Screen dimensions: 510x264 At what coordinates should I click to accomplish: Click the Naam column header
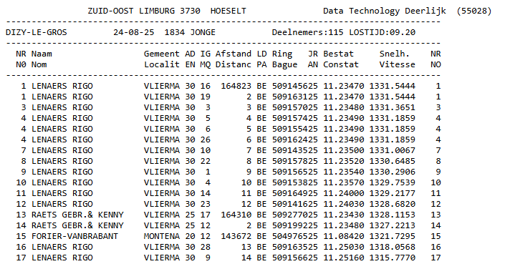pos(42,54)
